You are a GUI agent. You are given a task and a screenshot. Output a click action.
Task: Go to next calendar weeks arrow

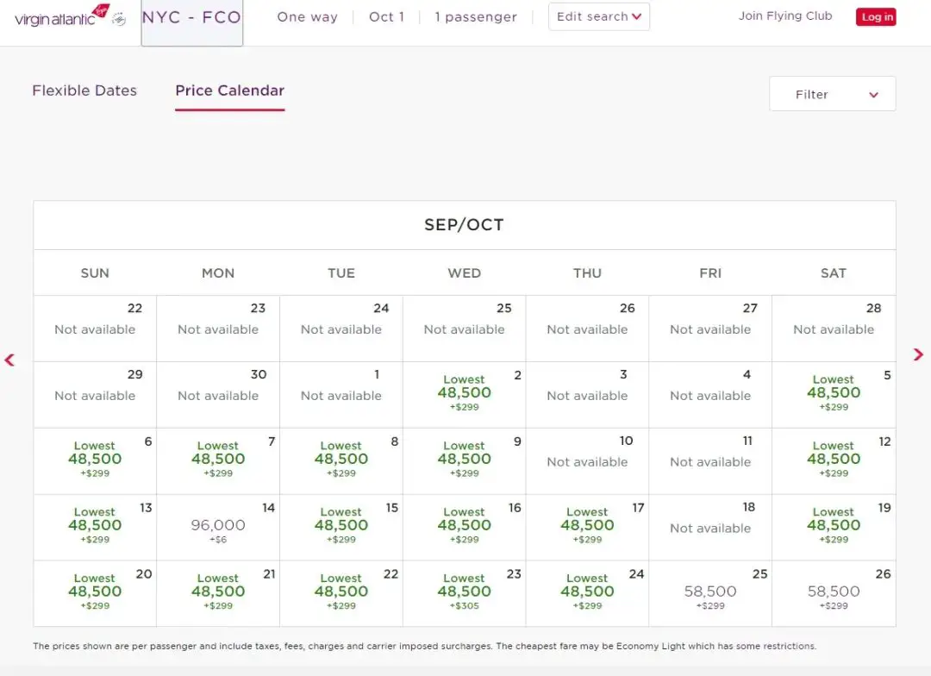pyautogui.click(x=918, y=354)
